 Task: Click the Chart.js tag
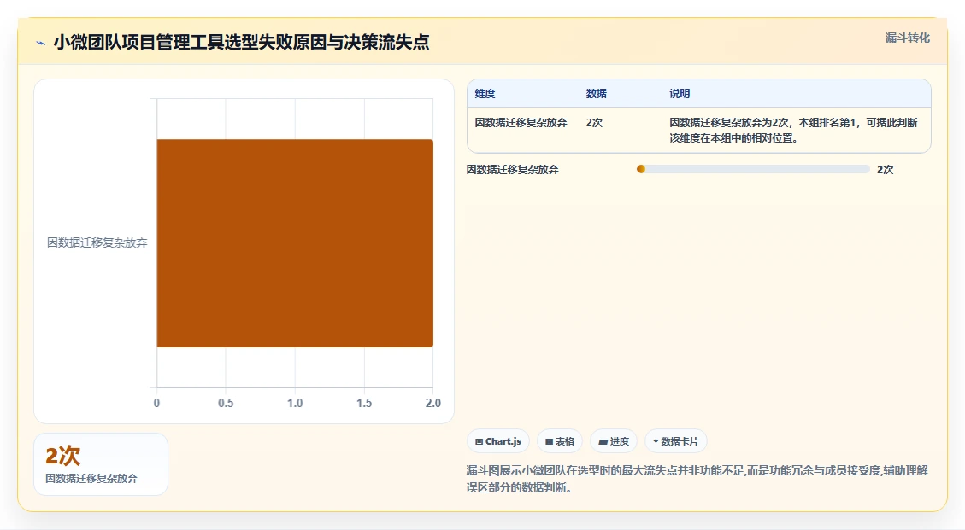[x=498, y=441]
